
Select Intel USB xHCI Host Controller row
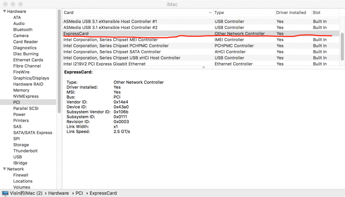200,58
